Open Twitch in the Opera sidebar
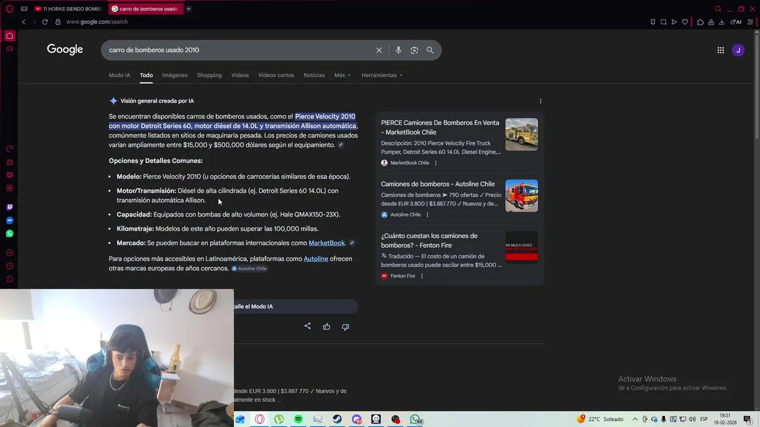 [x=9, y=207]
